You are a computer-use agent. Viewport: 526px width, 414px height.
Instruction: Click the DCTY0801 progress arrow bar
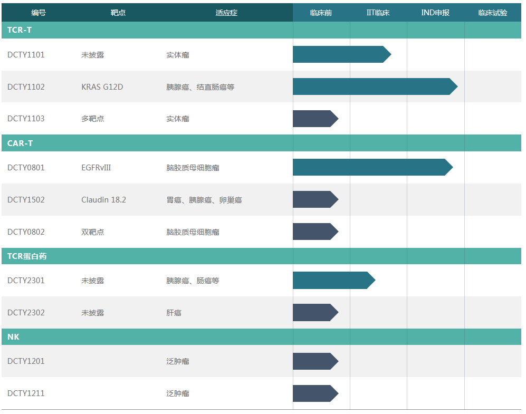[372, 167]
